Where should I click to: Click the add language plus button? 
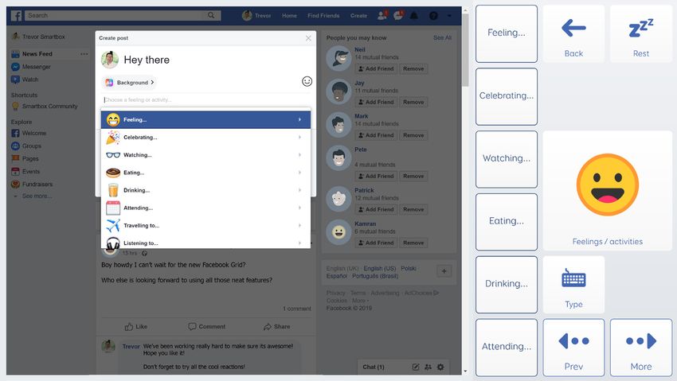[x=444, y=271]
